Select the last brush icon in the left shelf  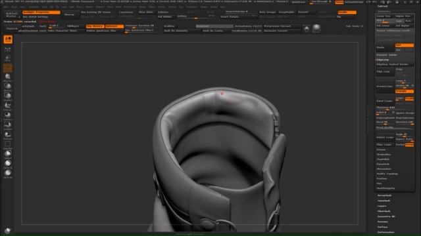pos(8,173)
